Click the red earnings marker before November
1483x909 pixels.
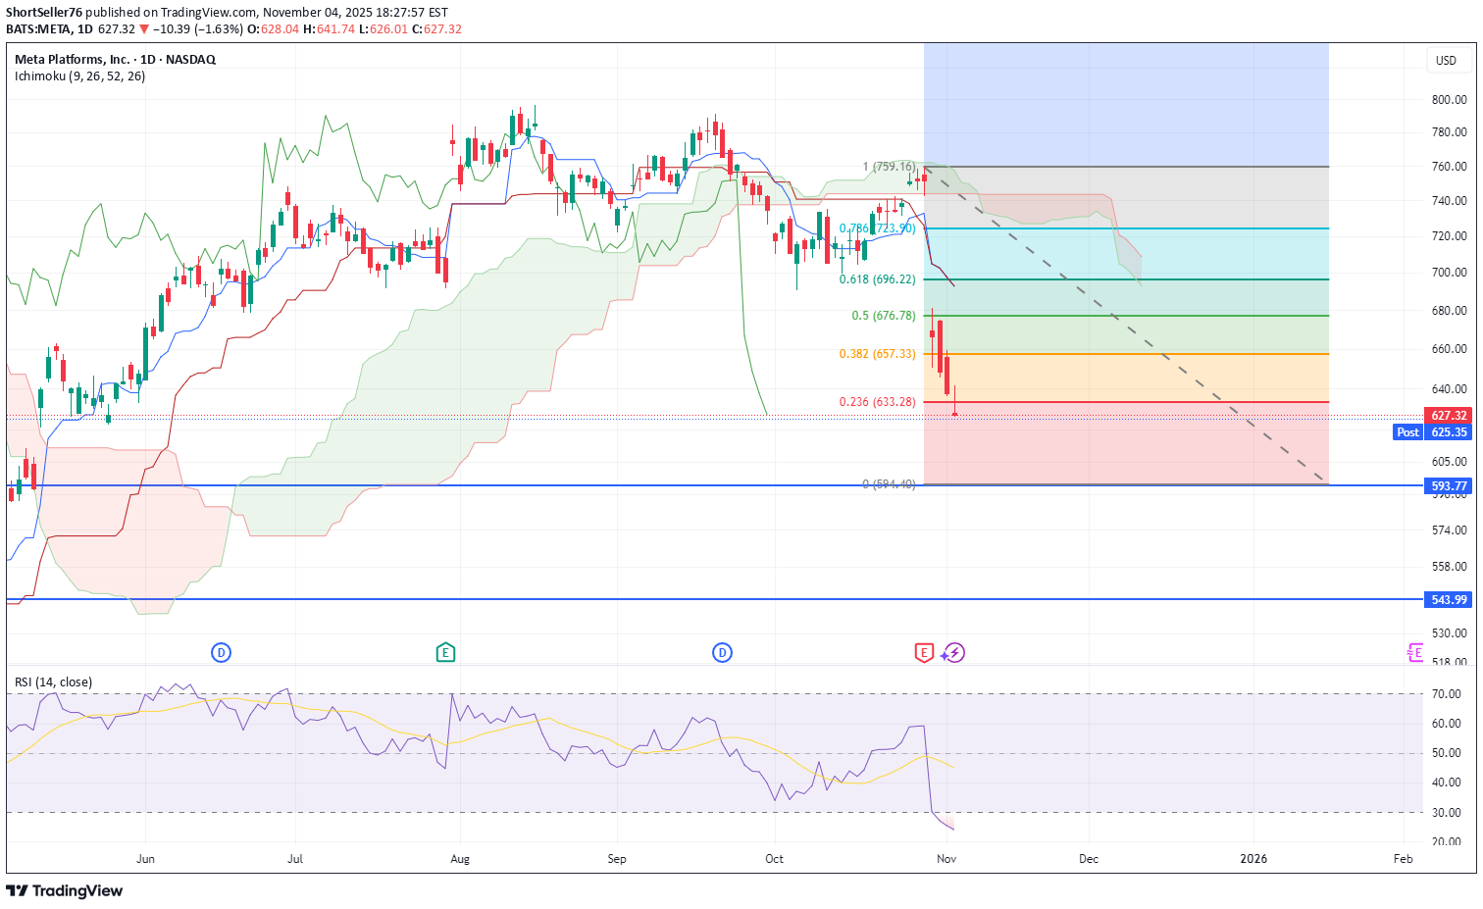point(923,652)
